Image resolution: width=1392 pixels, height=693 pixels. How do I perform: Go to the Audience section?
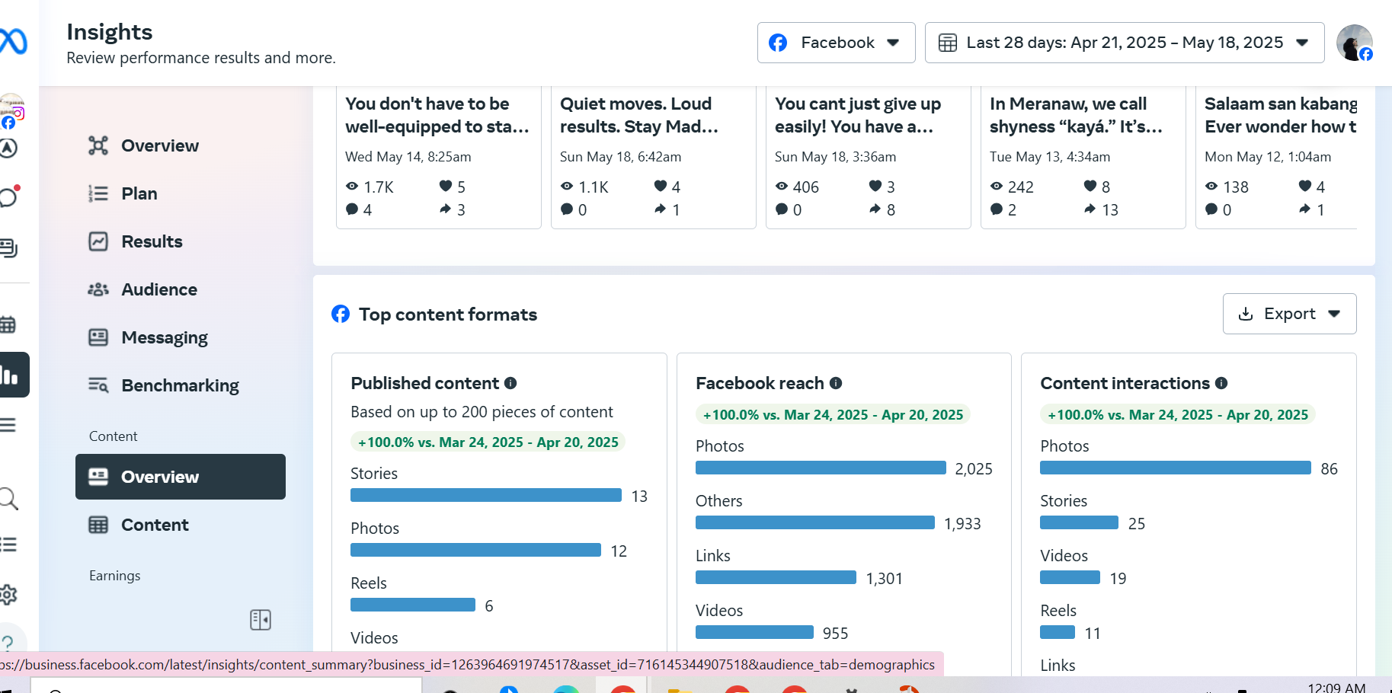(158, 289)
